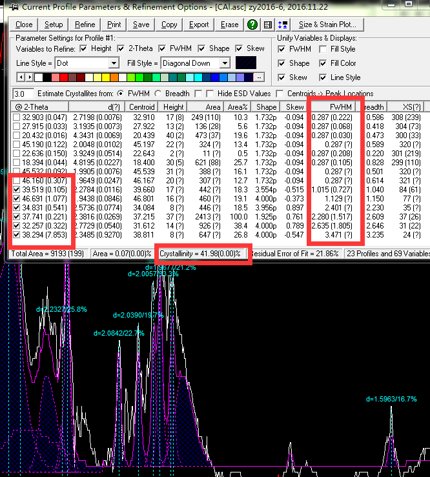
Task: Click the Area% column header
Action: pyautogui.click(x=238, y=107)
